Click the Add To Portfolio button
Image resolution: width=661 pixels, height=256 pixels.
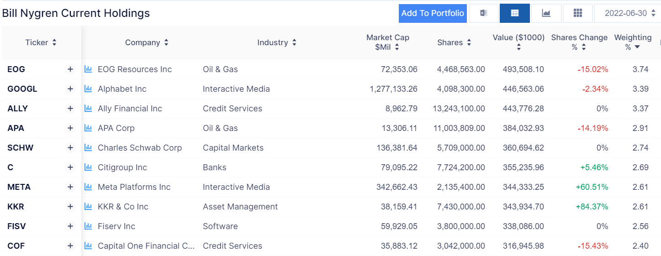[x=432, y=13]
